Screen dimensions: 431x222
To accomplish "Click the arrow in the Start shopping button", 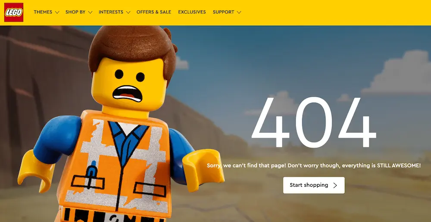I will [x=335, y=185].
